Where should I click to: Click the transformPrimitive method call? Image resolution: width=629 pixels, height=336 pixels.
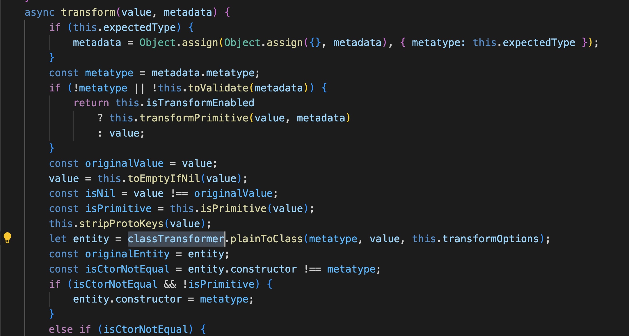[x=194, y=118]
